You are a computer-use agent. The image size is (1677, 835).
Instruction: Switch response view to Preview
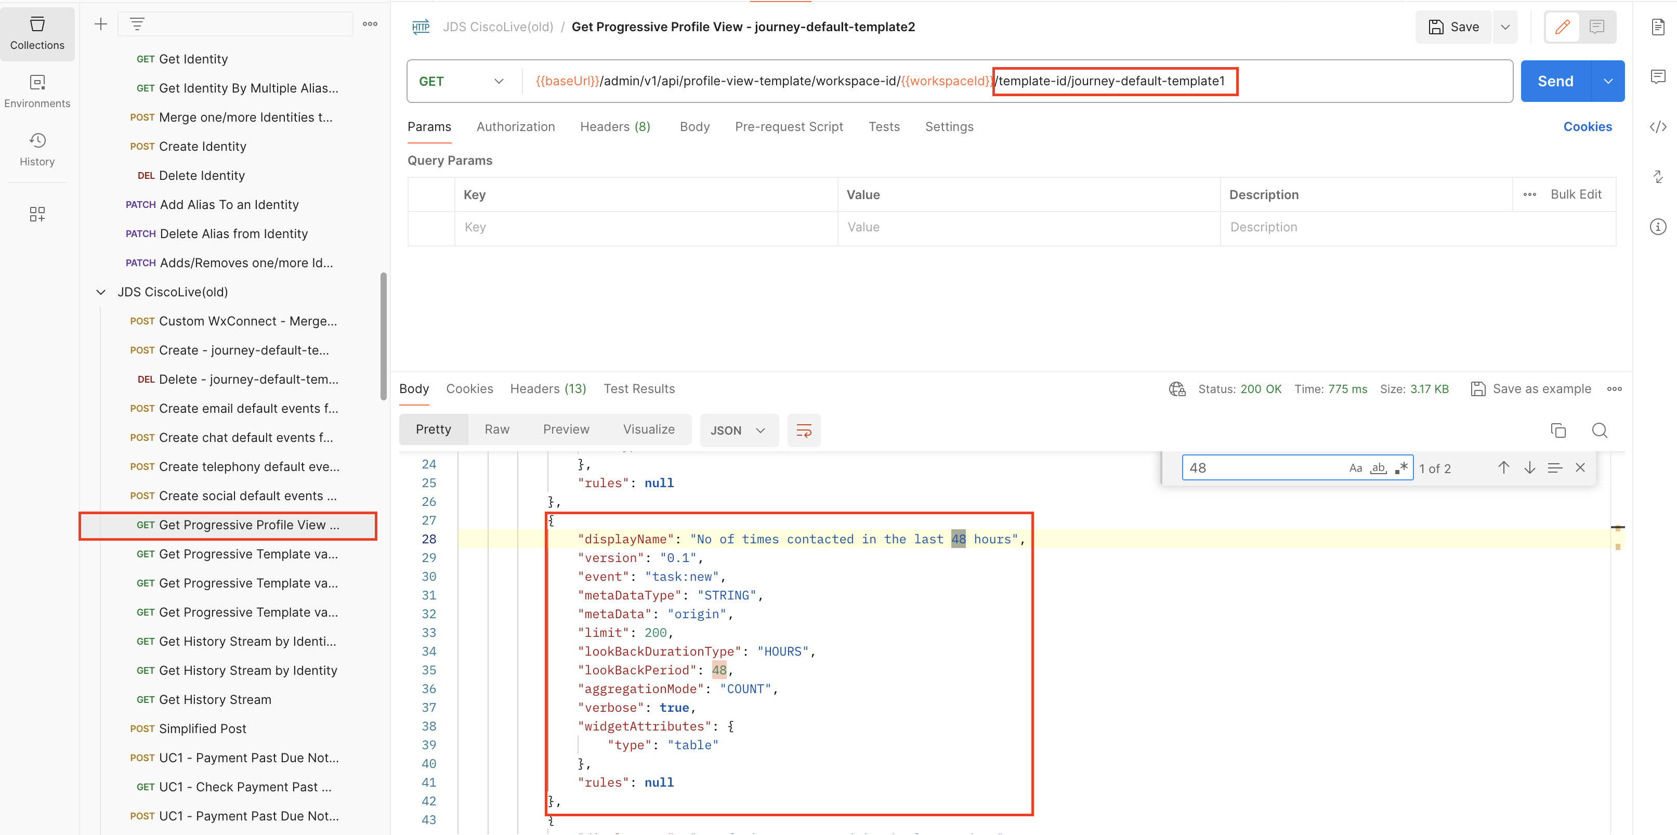[567, 429]
